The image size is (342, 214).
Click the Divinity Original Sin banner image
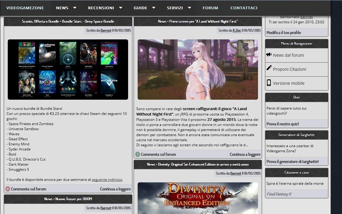coord(198,198)
